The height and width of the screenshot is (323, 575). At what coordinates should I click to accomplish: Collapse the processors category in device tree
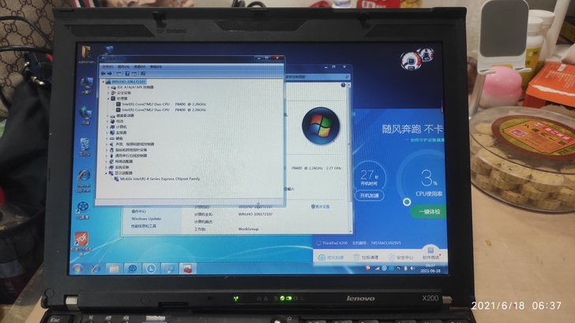tap(107, 98)
